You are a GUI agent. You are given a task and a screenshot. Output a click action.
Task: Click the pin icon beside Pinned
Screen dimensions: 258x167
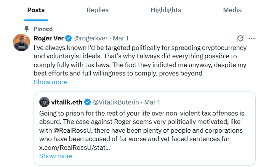click(x=26, y=29)
